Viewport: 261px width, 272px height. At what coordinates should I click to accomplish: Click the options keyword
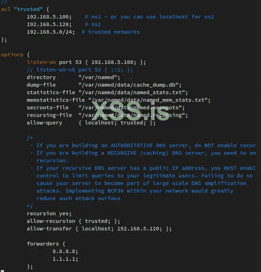tap(12, 54)
